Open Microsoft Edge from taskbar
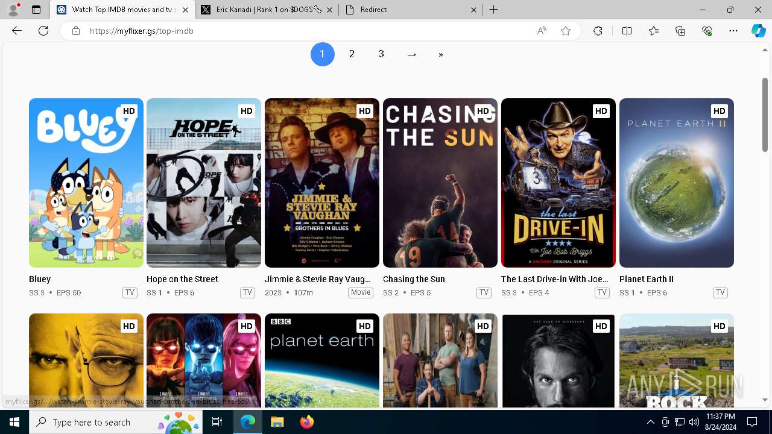This screenshot has width=772, height=434. 248,422
